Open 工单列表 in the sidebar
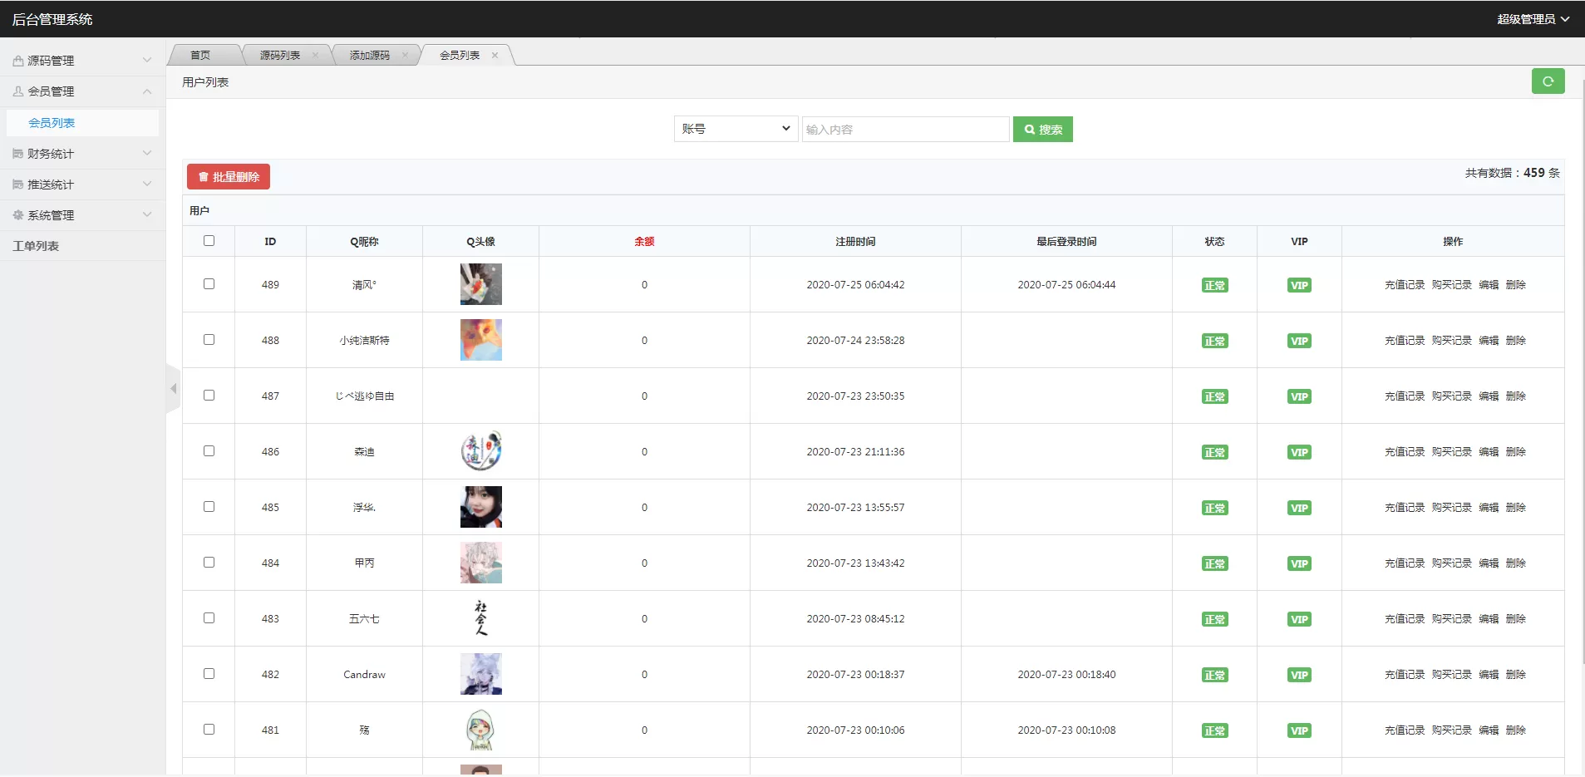The height and width of the screenshot is (777, 1585). coord(82,246)
